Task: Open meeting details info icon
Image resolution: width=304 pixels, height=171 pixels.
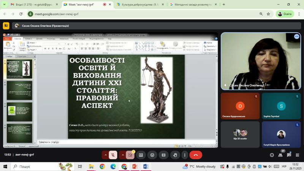Action: coord(272,155)
